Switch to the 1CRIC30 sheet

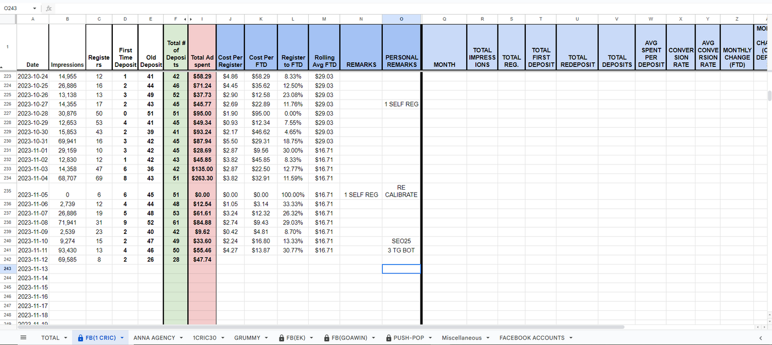point(204,338)
